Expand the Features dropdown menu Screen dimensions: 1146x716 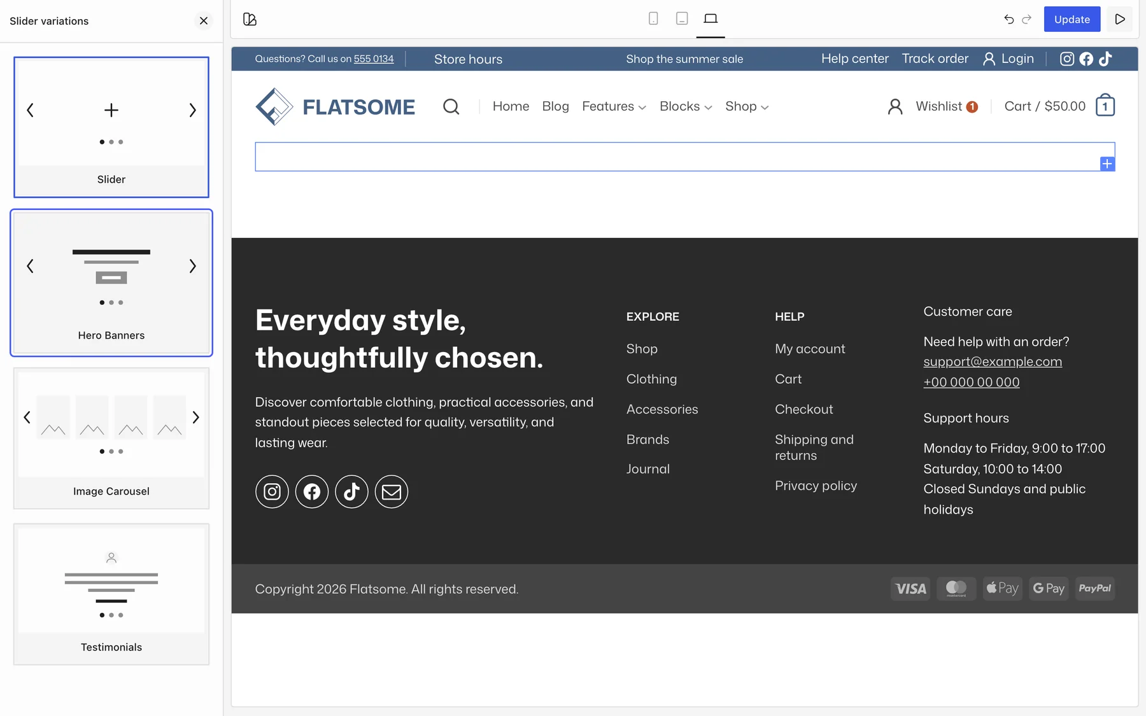pos(614,106)
